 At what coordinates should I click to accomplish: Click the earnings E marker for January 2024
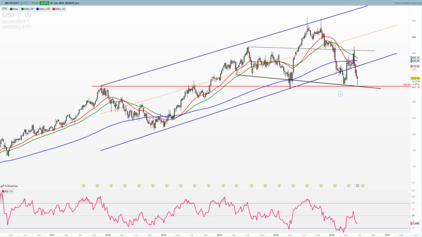pos(223,186)
